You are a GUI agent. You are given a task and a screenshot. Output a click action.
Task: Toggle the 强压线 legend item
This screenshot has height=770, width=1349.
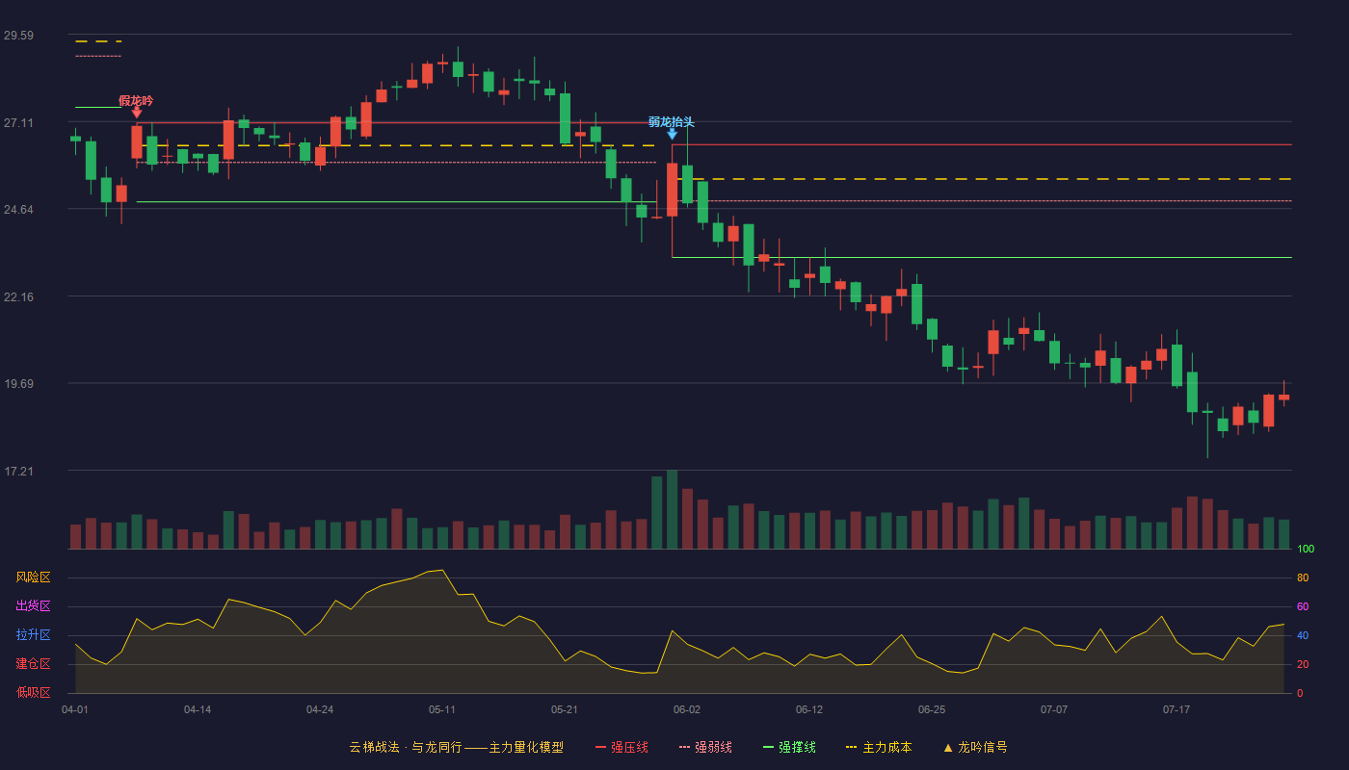pyautogui.click(x=622, y=747)
